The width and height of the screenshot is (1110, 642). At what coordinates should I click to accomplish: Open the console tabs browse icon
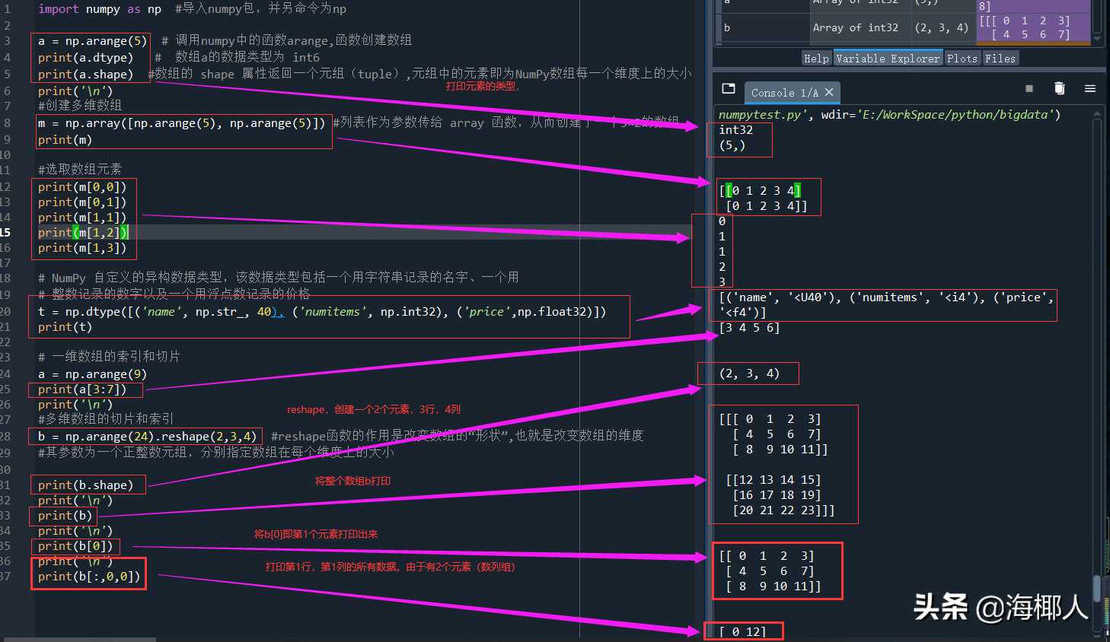click(729, 88)
